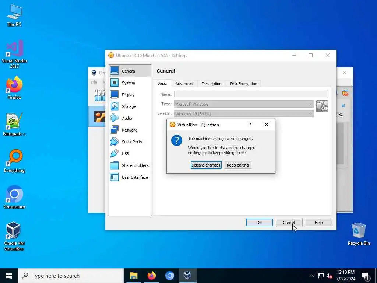Click the muted volume tray icon
The width and height of the screenshot is (377, 283).
point(330,276)
